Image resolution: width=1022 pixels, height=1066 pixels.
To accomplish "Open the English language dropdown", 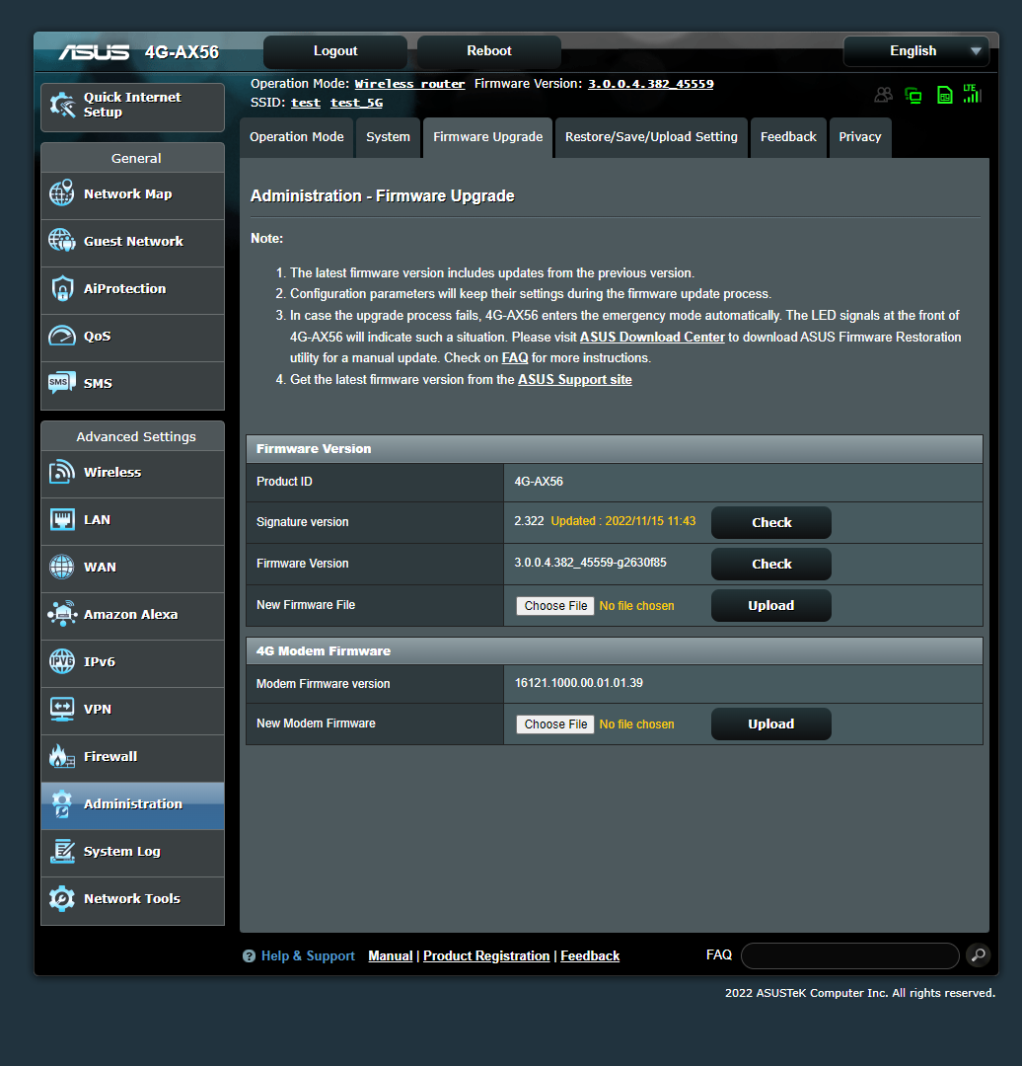I will (x=916, y=51).
